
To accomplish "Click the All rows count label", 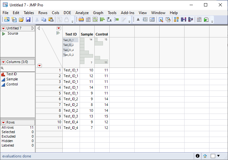I will point(8,128).
